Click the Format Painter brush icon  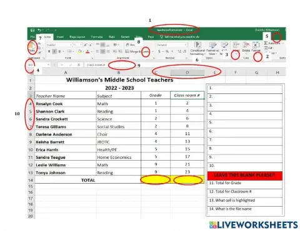(x=39, y=53)
